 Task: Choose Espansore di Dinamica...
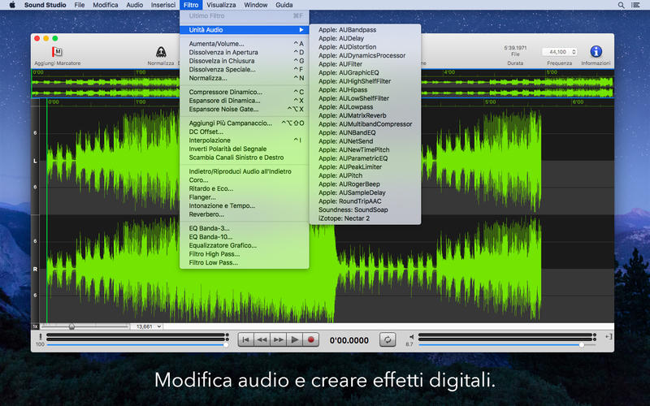(245, 101)
